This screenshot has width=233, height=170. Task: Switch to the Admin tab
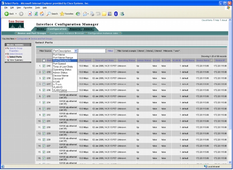click(88, 29)
